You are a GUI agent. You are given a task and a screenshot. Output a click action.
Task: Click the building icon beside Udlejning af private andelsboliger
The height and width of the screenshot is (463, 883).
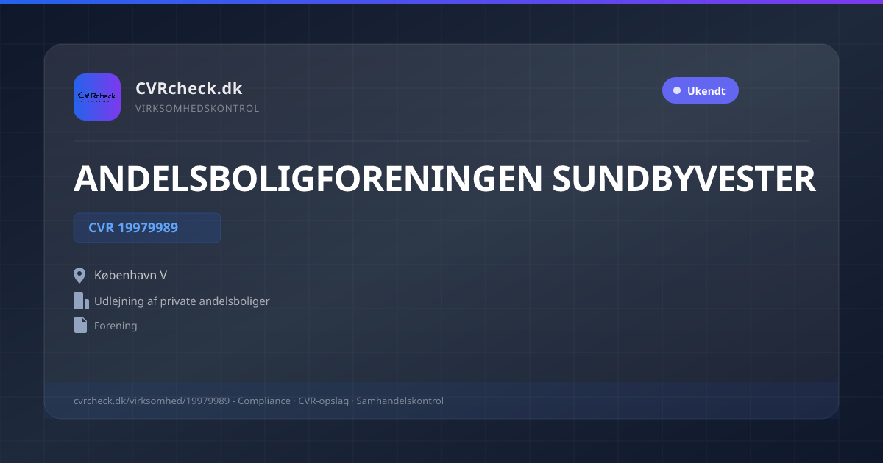[x=81, y=301]
